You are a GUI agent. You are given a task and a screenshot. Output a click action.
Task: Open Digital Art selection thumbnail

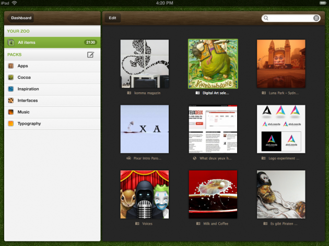point(213,64)
